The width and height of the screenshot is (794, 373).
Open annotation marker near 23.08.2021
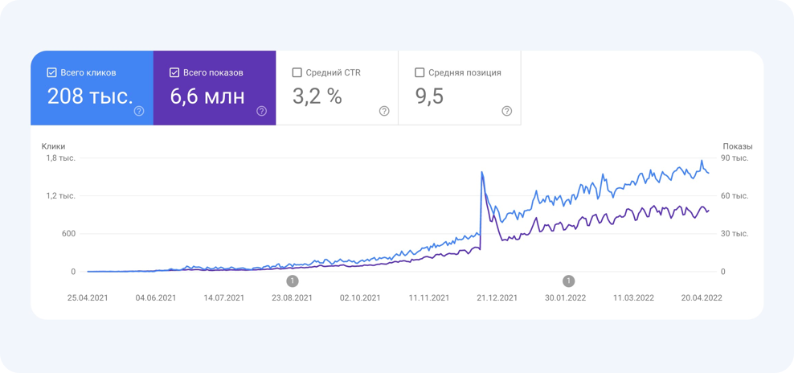tap(293, 281)
